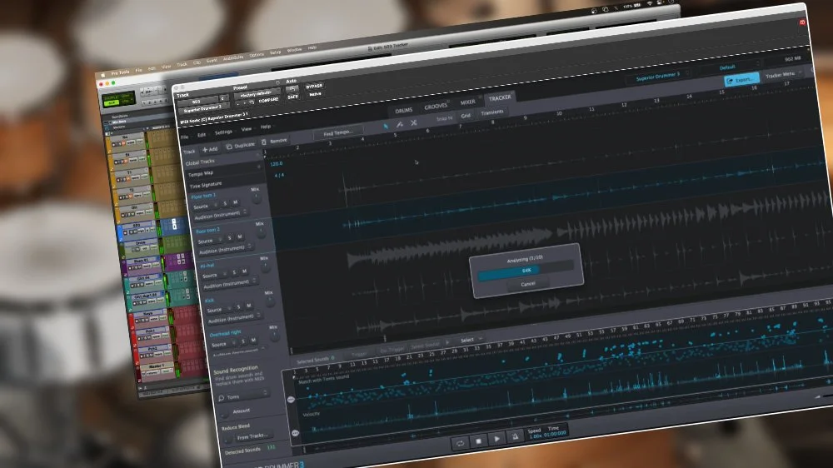Open Tracker View menu
The height and width of the screenshot is (468, 833).
click(x=247, y=129)
